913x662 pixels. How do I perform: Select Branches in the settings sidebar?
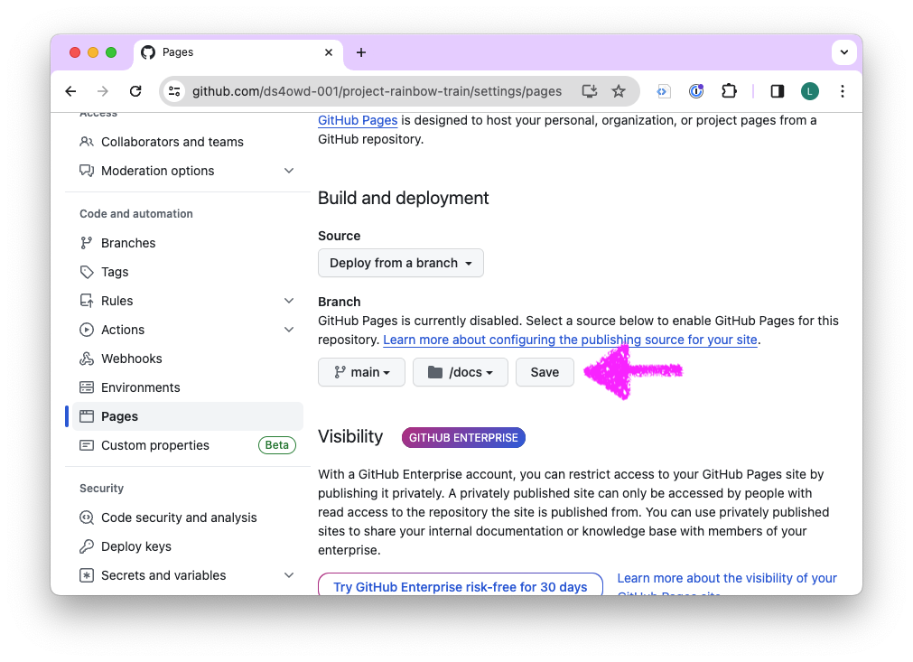[x=128, y=243]
